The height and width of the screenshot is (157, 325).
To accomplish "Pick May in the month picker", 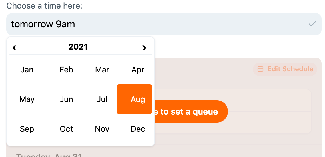I will click(x=27, y=99).
